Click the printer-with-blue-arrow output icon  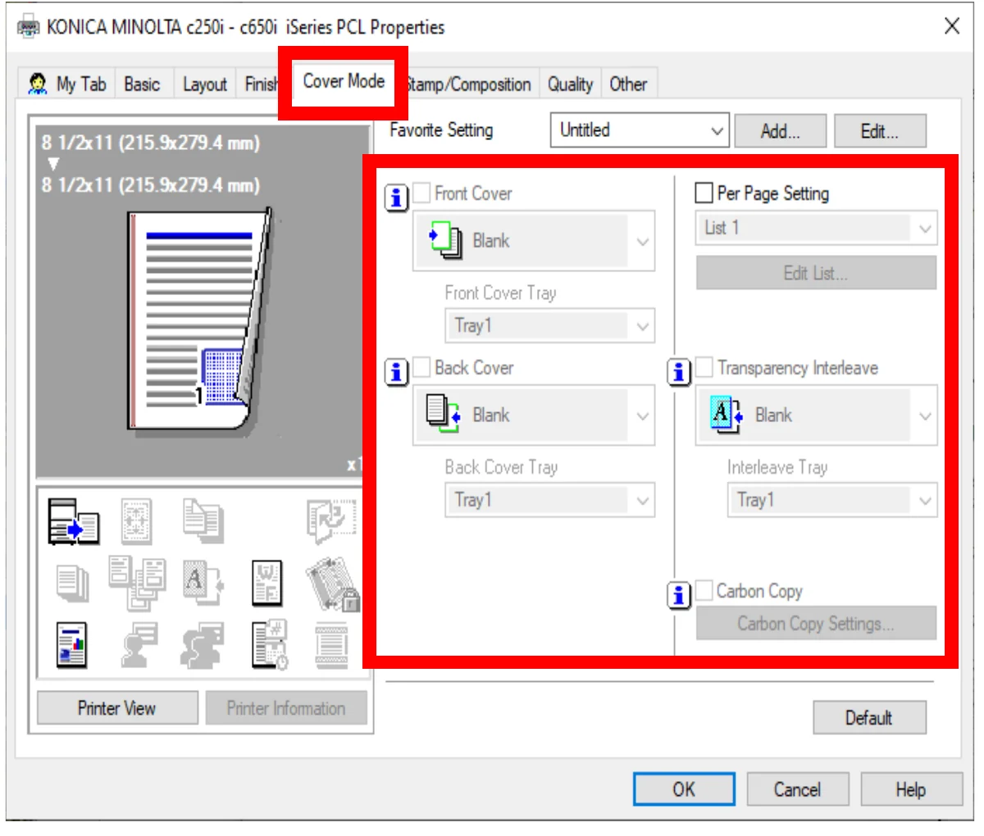(x=73, y=521)
